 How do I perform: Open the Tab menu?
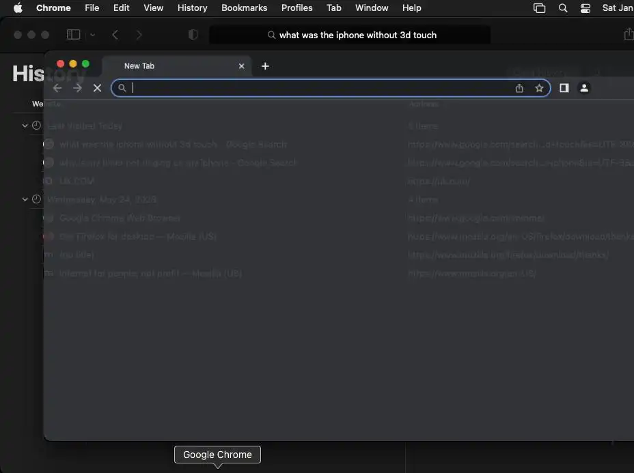coord(334,8)
